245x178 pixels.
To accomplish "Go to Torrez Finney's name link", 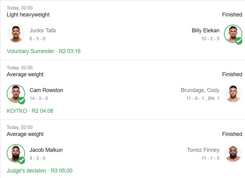I will 203,150.
